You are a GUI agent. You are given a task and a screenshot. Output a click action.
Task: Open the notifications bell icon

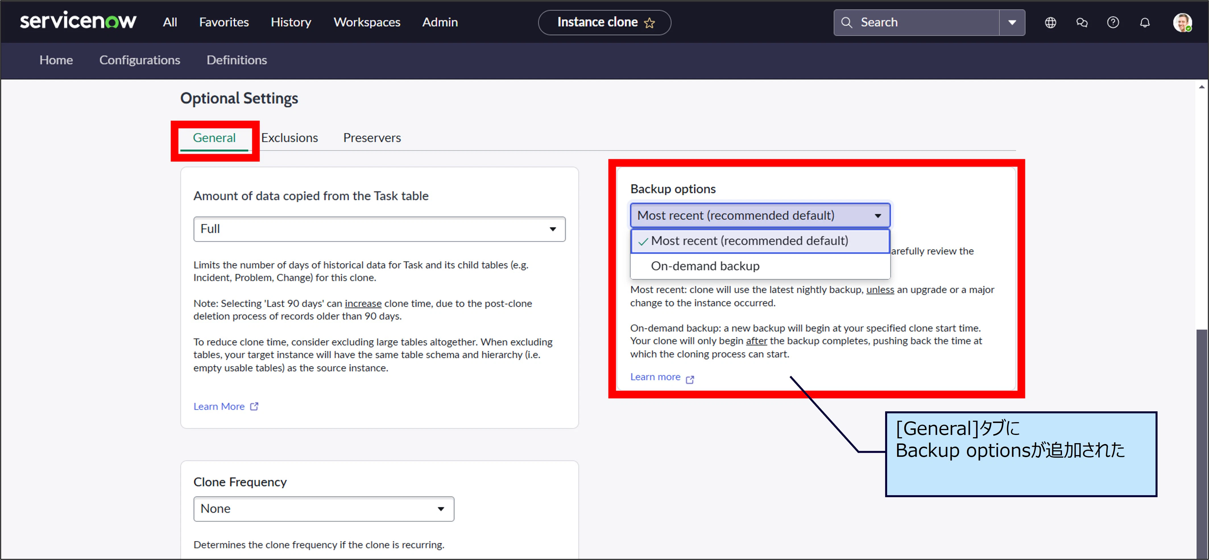tap(1145, 22)
